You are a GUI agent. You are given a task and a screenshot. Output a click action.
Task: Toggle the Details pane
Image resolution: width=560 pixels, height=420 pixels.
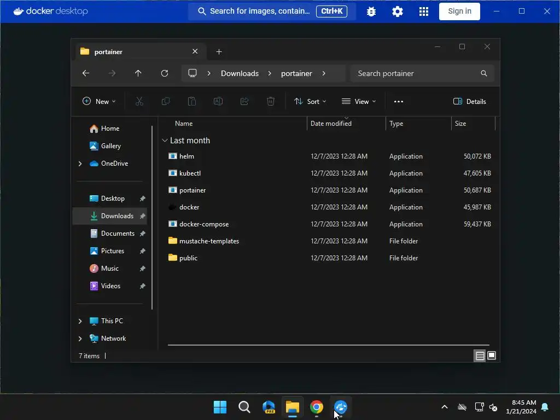tap(469, 101)
